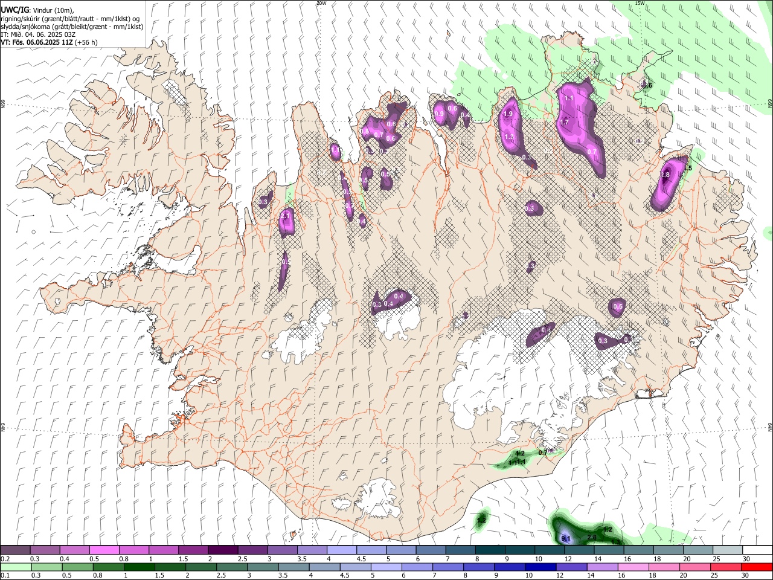Click the 15W longitude label
The height and width of the screenshot is (580, 773).
[x=640, y=3]
